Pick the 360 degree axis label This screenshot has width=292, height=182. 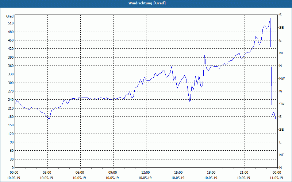pos(11,66)
